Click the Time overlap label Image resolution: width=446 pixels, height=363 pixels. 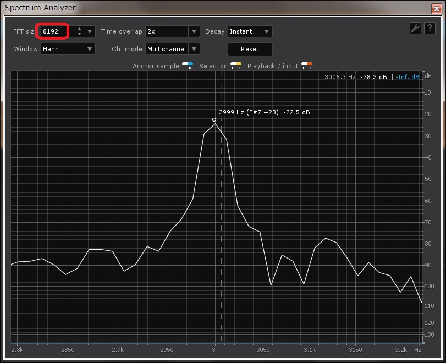[122, 31]
